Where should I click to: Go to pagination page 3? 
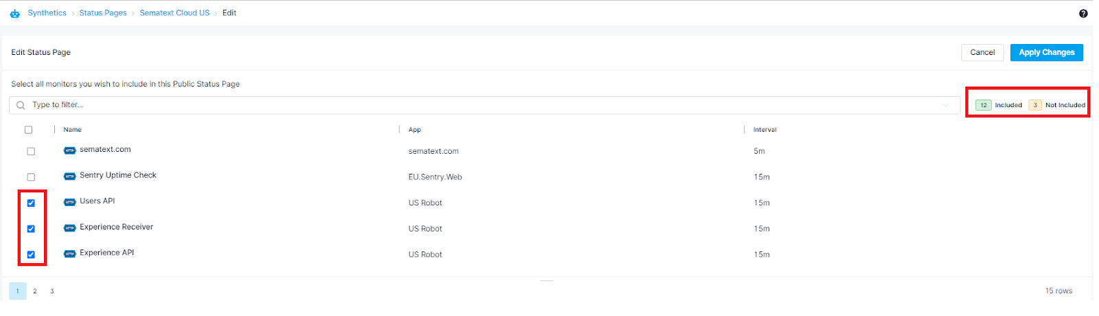pos(52,291)
